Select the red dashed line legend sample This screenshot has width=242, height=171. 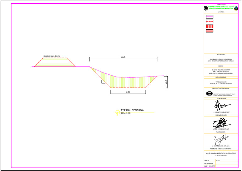pyautogui.click(x=210, y=21)
